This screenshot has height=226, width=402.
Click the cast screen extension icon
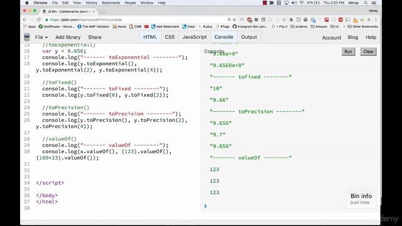point(347,19)
